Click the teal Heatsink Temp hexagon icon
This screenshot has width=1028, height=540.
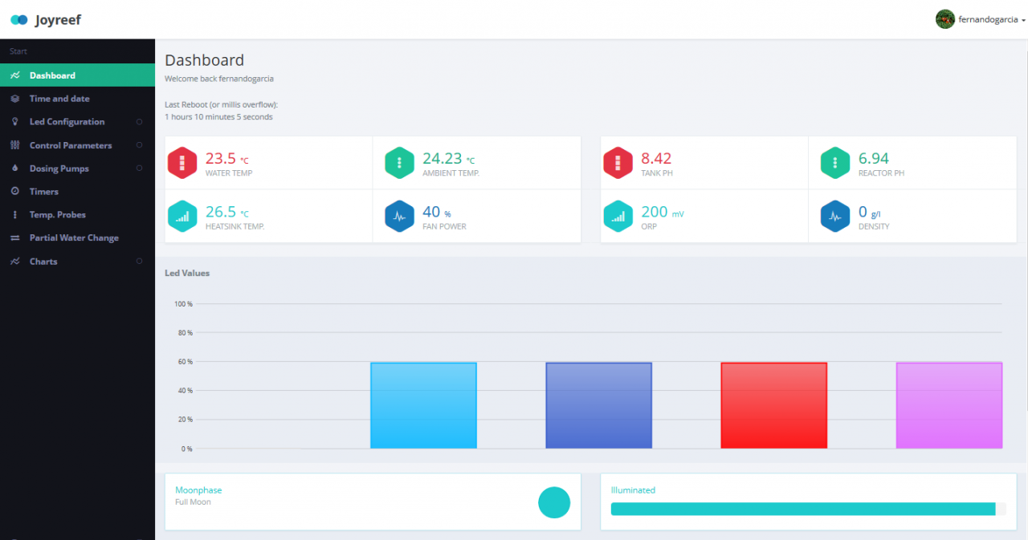point(182,216)
